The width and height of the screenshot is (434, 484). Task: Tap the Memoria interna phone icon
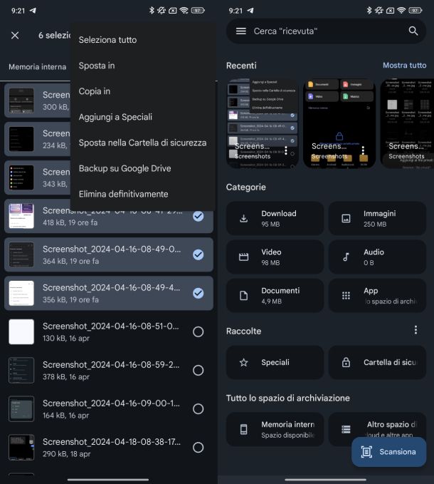click(x=243, y=429)
